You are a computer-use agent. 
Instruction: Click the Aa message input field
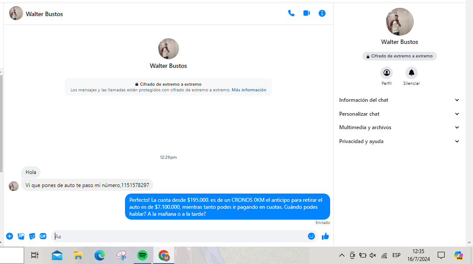point(179,236)
